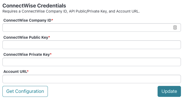Screen dimensions: 185x103
Task: Click the red asterisk beside Private Key label
Action: click(51, 54)
